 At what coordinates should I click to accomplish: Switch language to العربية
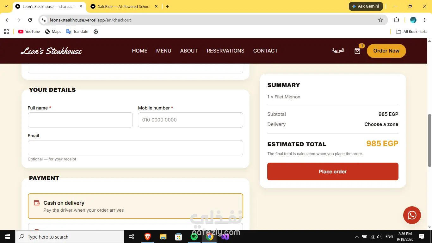[x=338, y=51]
